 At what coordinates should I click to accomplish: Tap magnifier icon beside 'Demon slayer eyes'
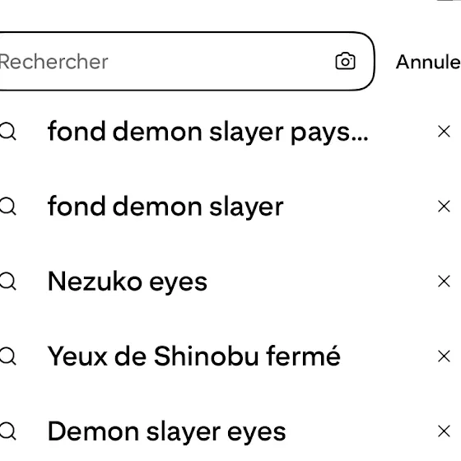(x=7, y=431)
